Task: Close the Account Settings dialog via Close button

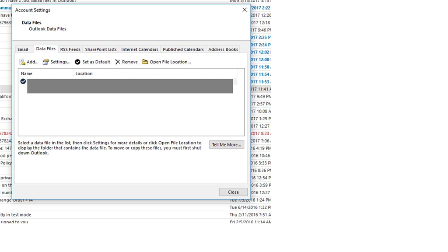Action: pos(233,192)
